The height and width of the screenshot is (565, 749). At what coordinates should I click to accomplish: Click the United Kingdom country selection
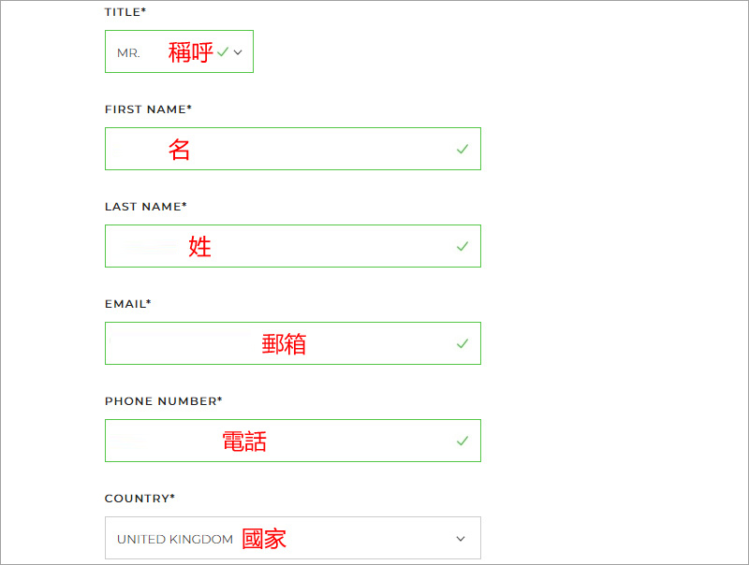pos(175,539)
